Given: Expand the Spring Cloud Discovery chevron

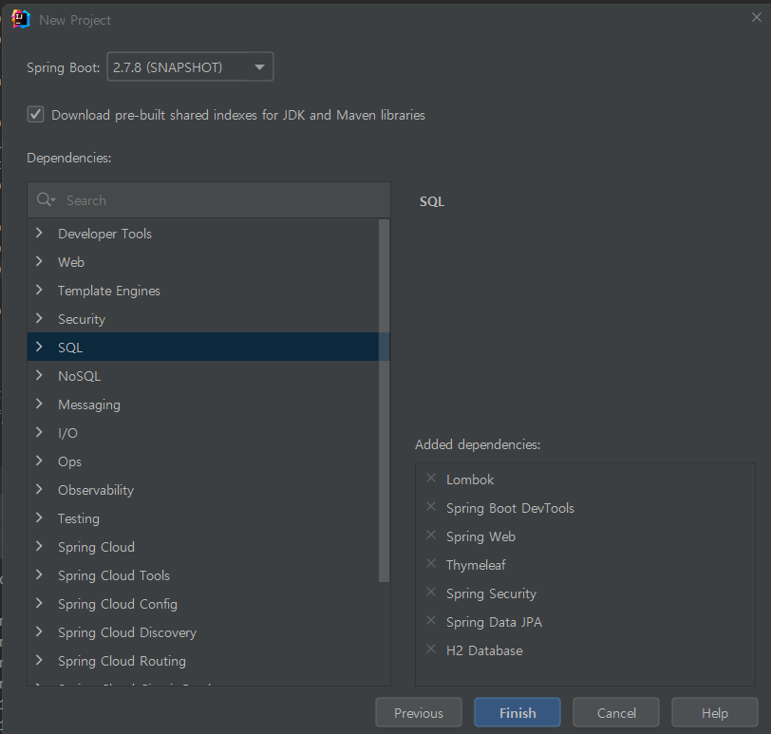Looking at the screenshot, I should [x=39, y=632].
